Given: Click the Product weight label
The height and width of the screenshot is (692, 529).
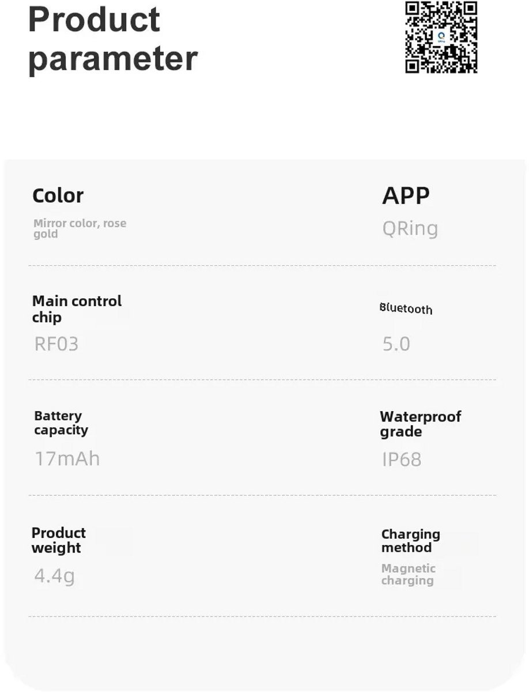Looking at the screenshot, I should (x=58, y=540).
